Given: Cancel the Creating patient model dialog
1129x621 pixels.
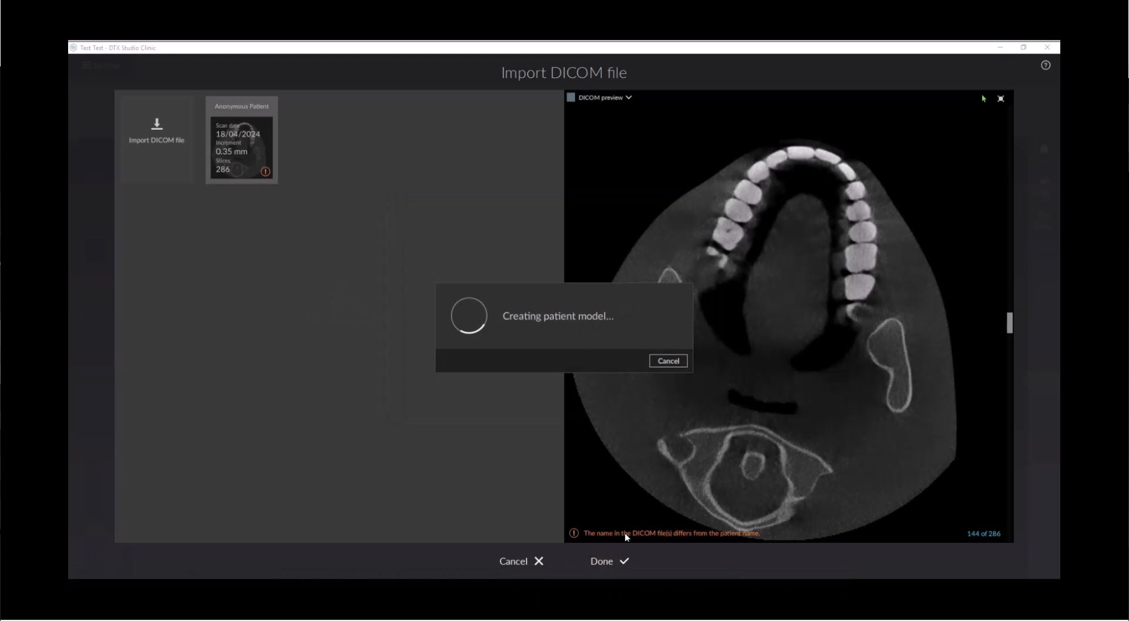Looking at the screenshot, I should coord(668,361).
